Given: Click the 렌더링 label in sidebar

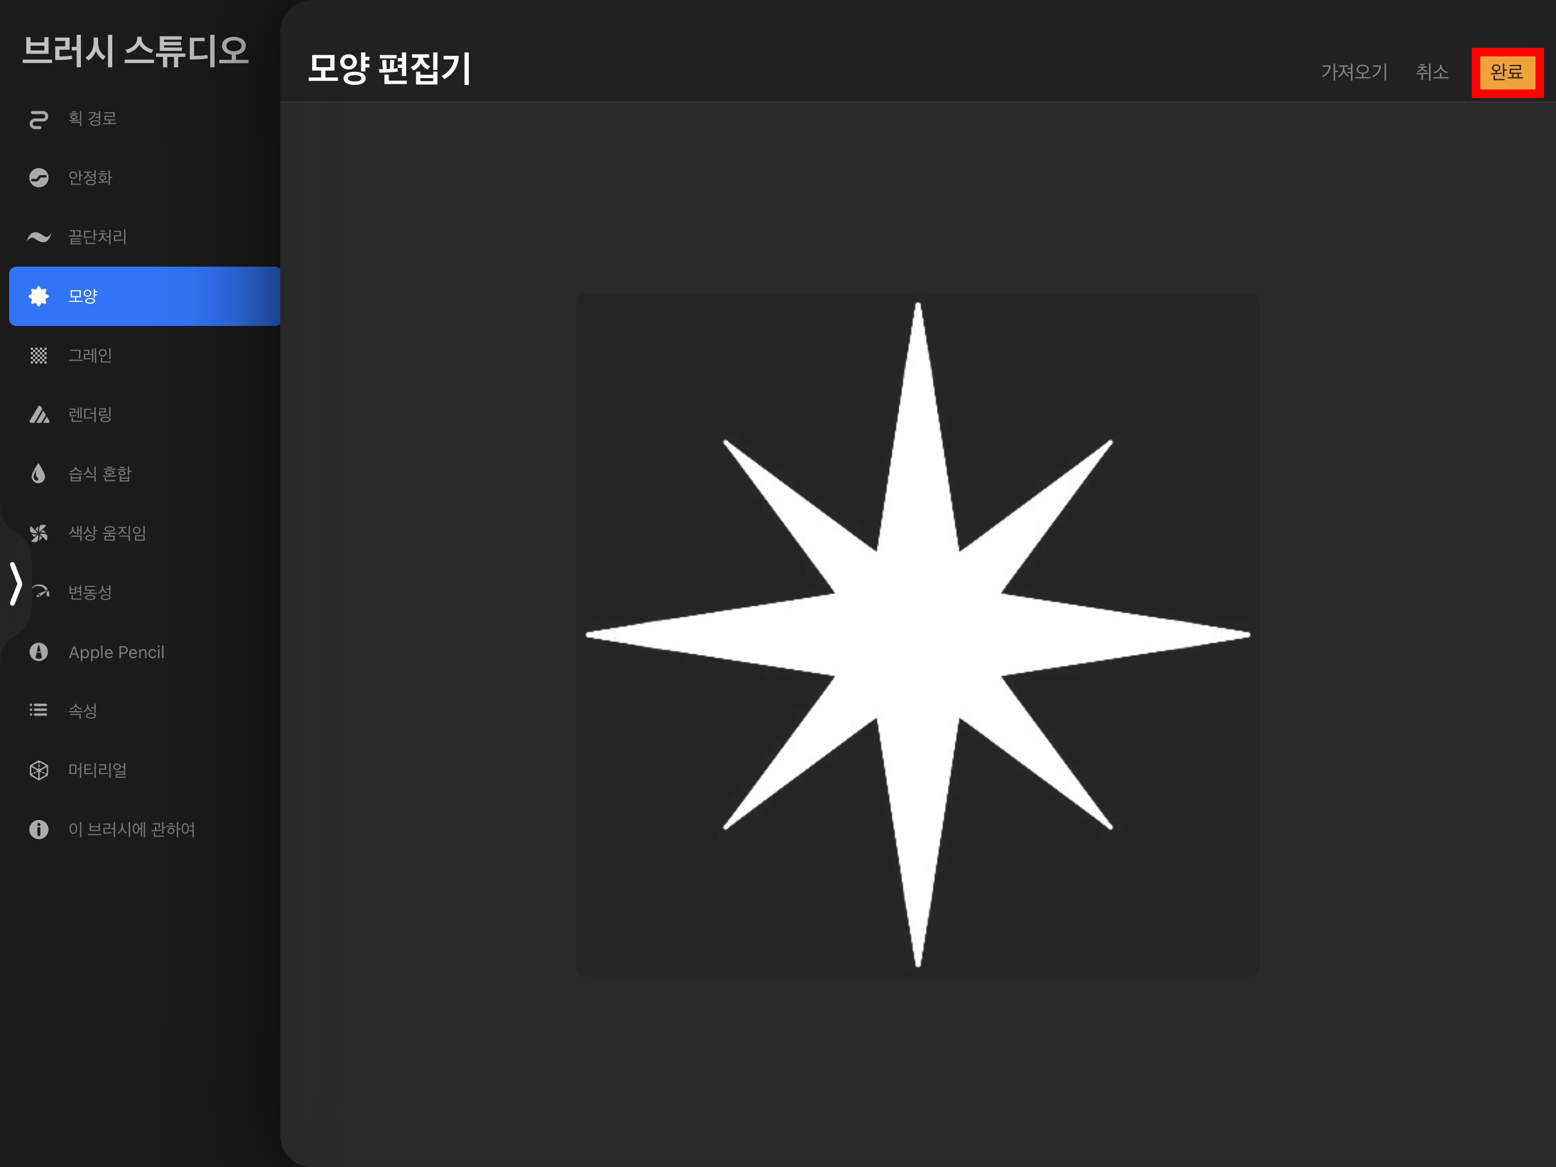Looking at the screenshot, I should tap(90, 415).
